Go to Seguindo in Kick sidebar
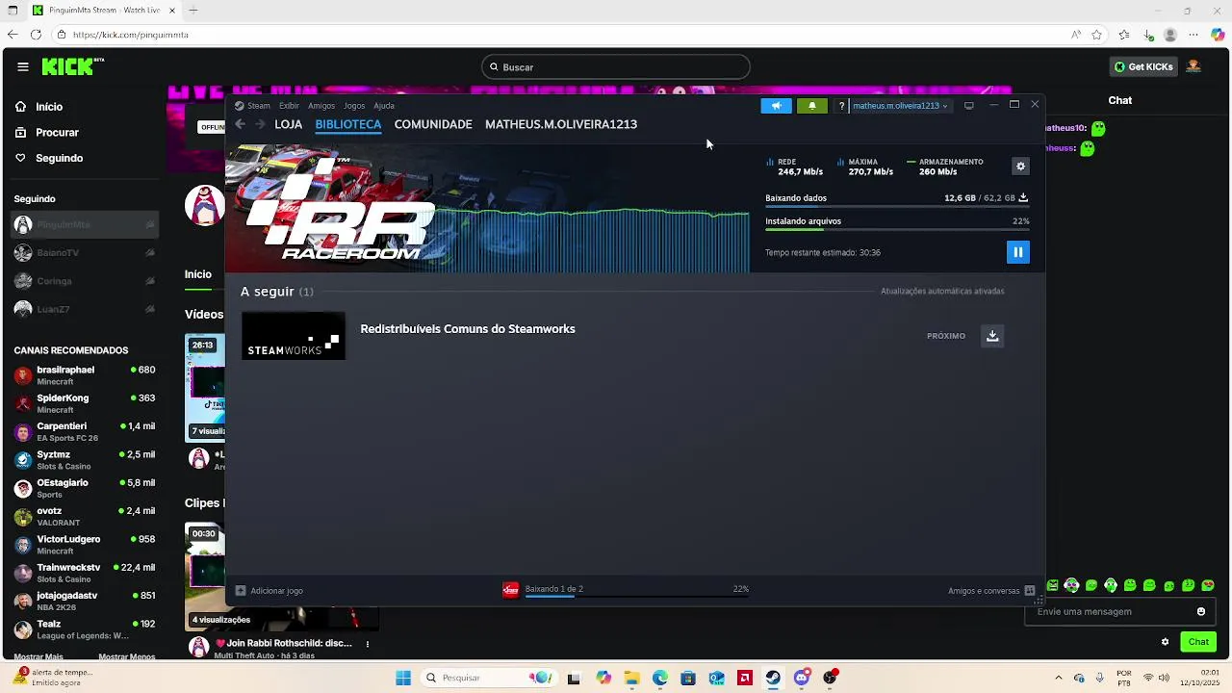 click(x=49, y=158)
